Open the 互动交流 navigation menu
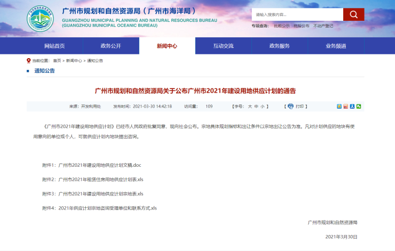Image resolution: width=395 pixels, height=251 pixels. [223, 46]
